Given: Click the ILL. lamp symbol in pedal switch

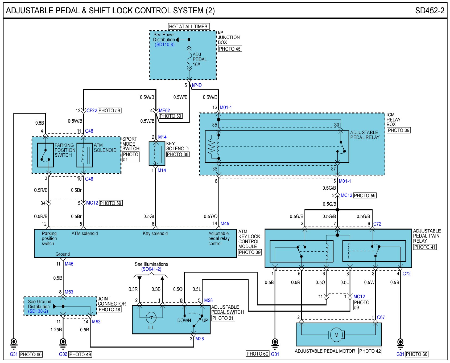Looking at the screenshot, I should coord(151,317).
